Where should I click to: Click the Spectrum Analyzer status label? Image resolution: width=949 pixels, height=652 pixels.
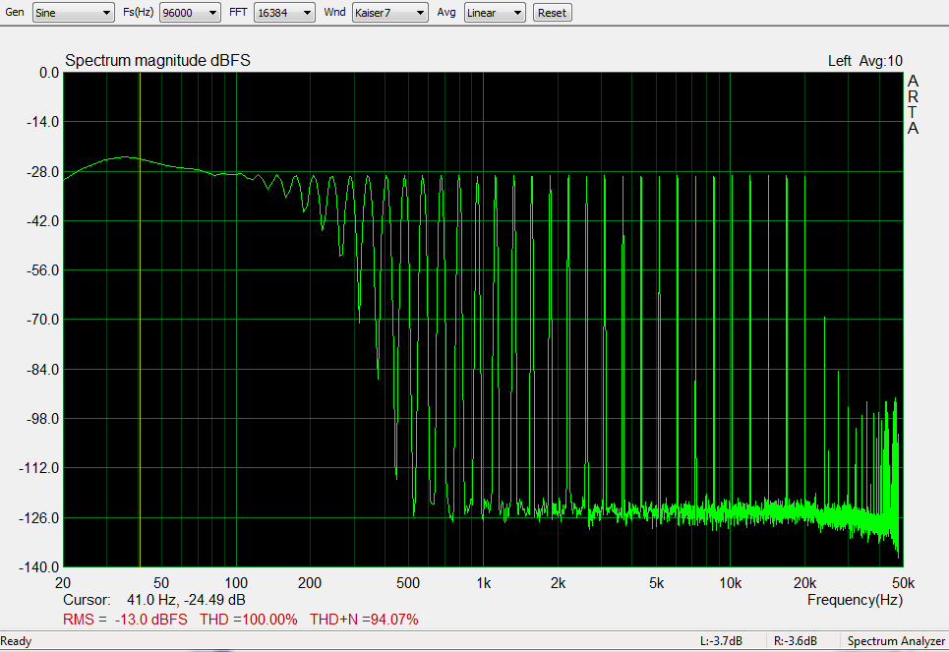(x=896, y=641)
